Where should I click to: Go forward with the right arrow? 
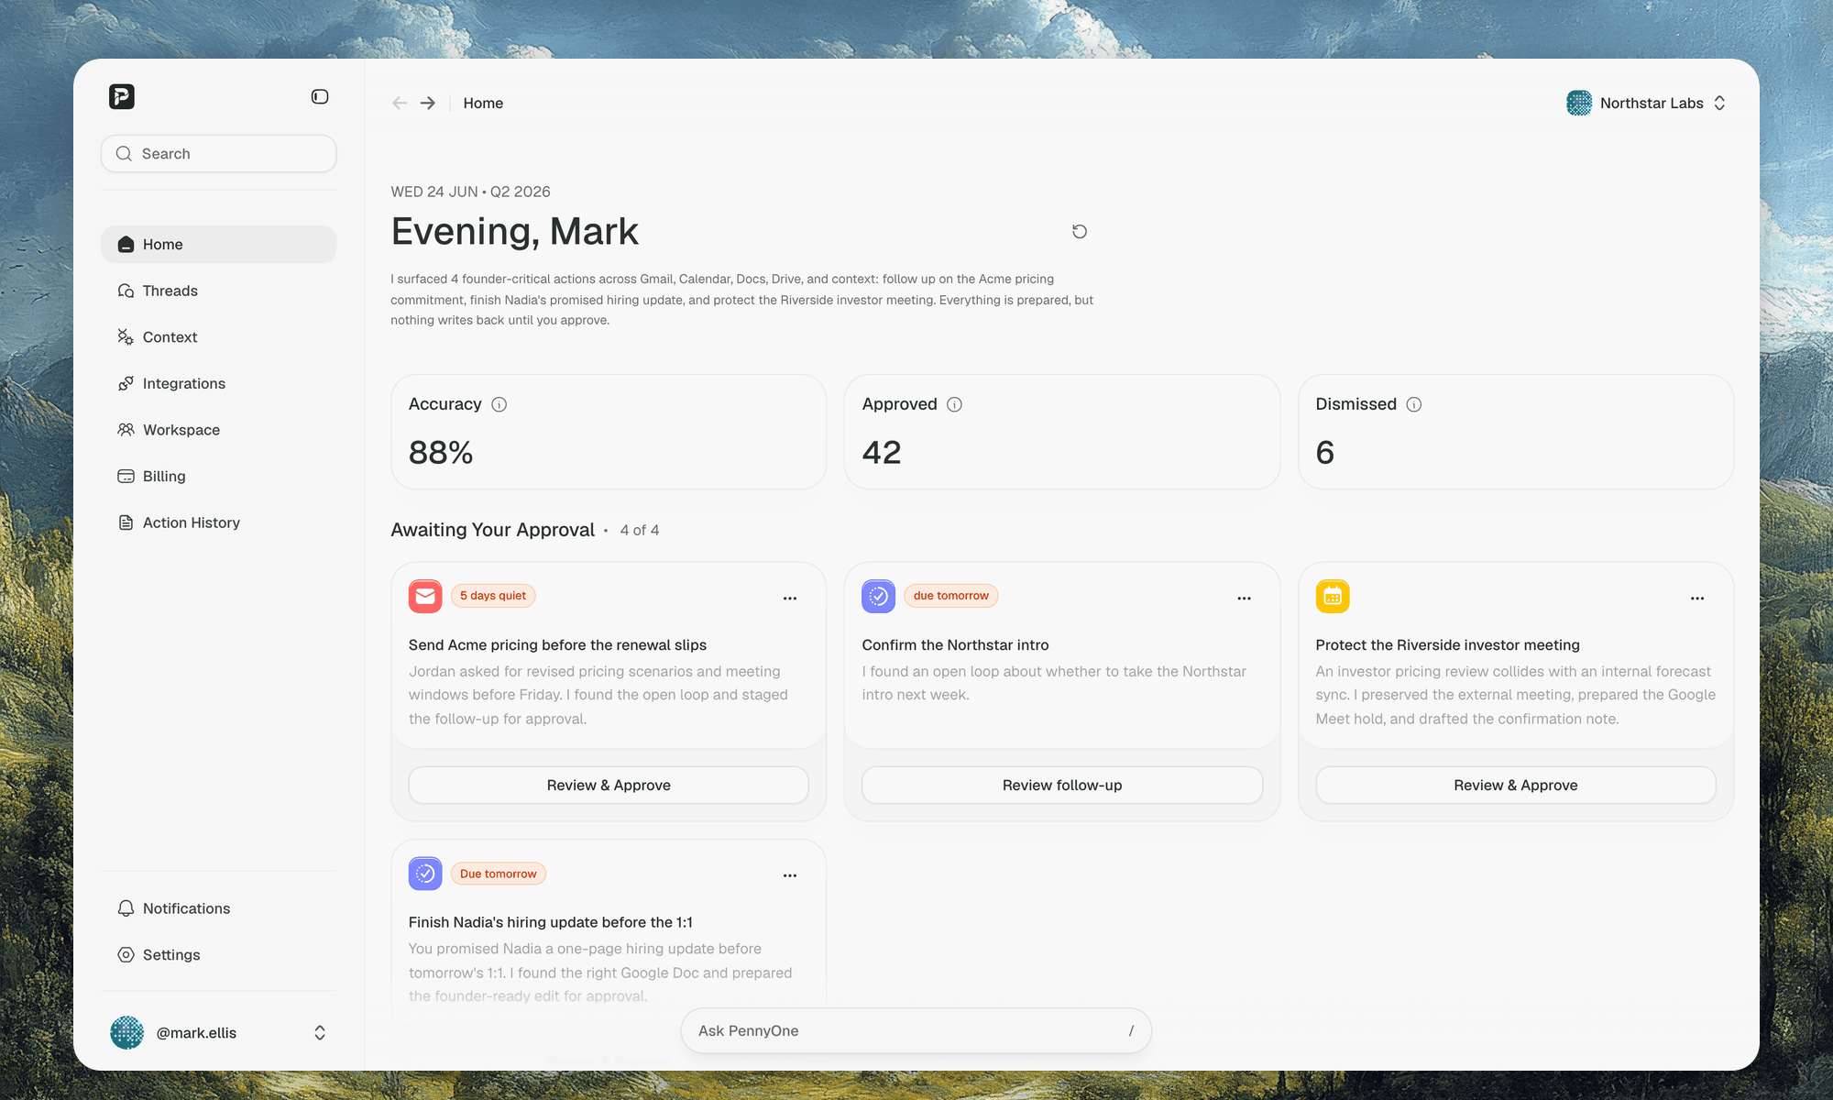pos(428,103)
